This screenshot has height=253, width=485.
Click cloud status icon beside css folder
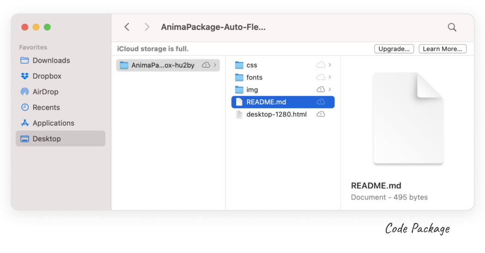[x=321, y=65]
